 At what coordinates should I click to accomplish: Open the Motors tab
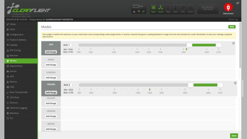21,82
